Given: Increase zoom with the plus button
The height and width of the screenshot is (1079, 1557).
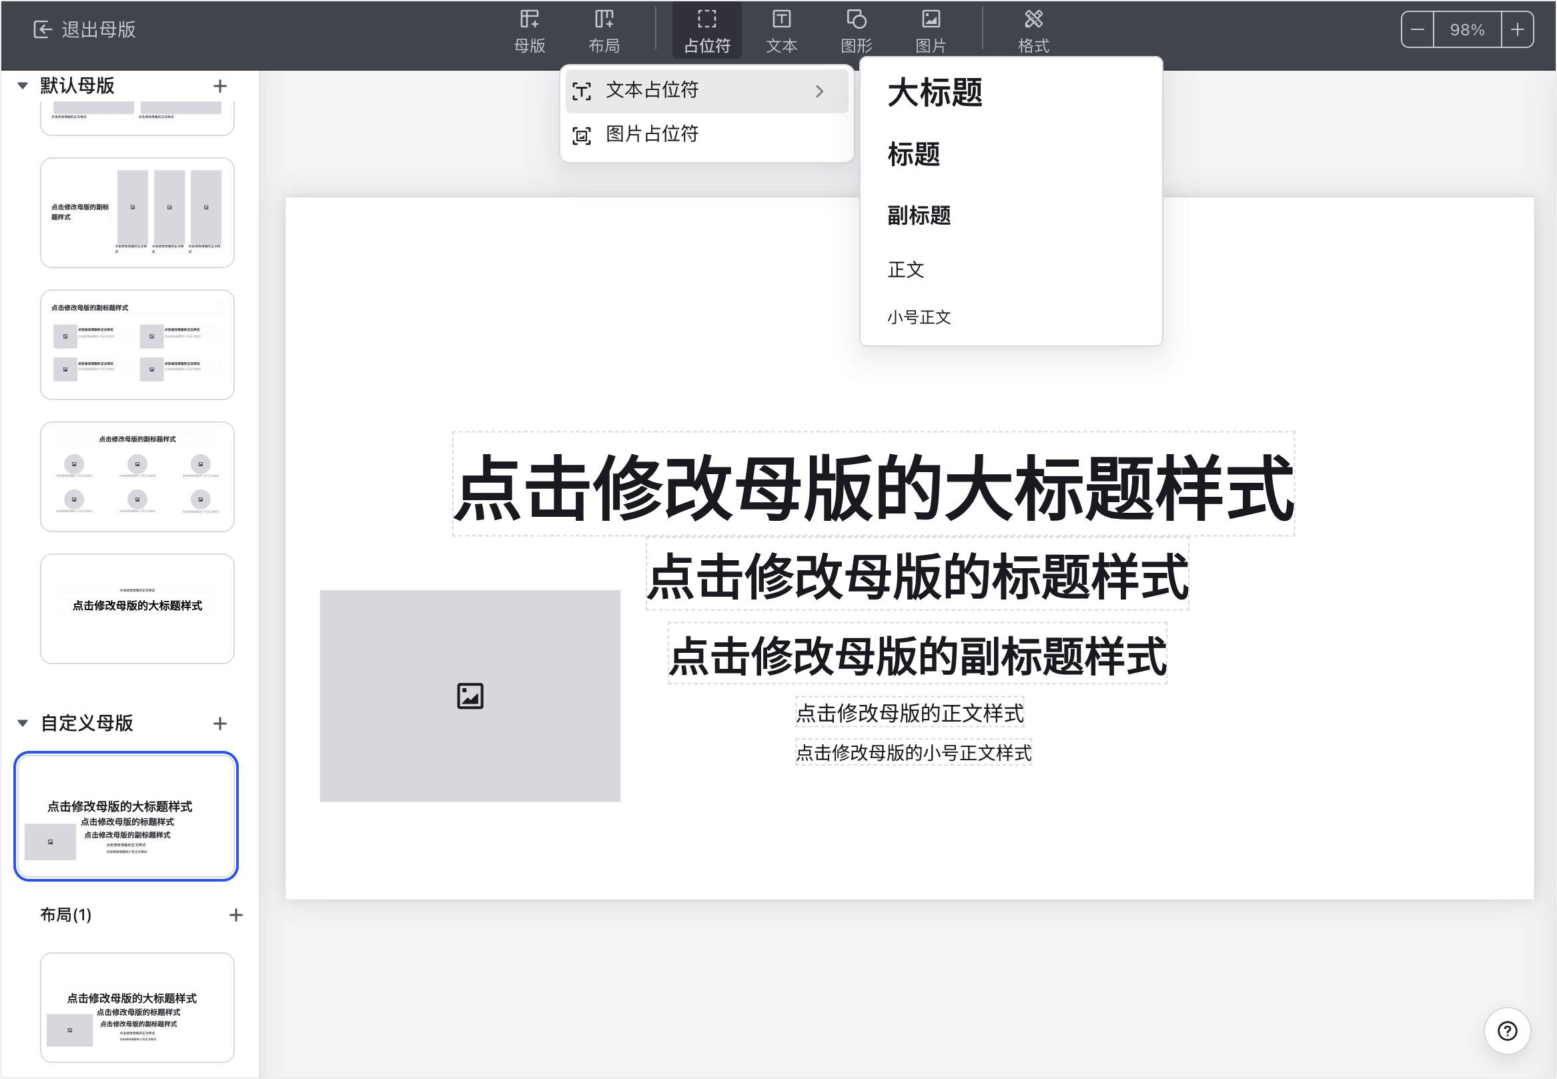Looking at the screenshot, I should coord(1517,30).
